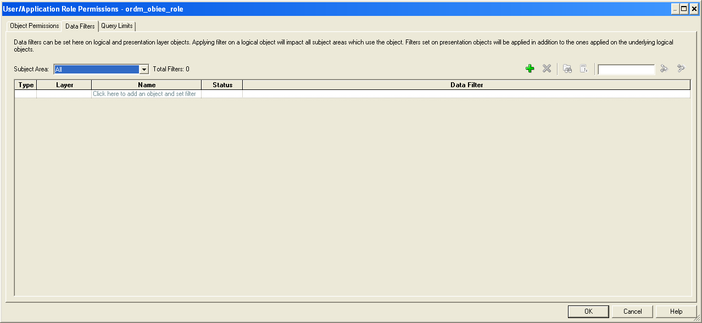This screenshot has height=323, width=702.
Task: Select the Data Filters tab
Action: tap(80, 26)
